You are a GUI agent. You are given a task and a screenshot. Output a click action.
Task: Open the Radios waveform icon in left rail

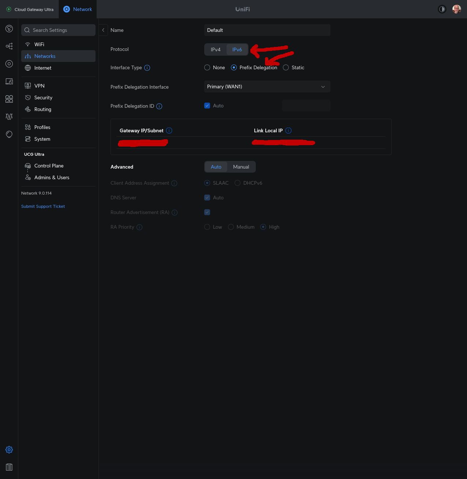(9, 117)
